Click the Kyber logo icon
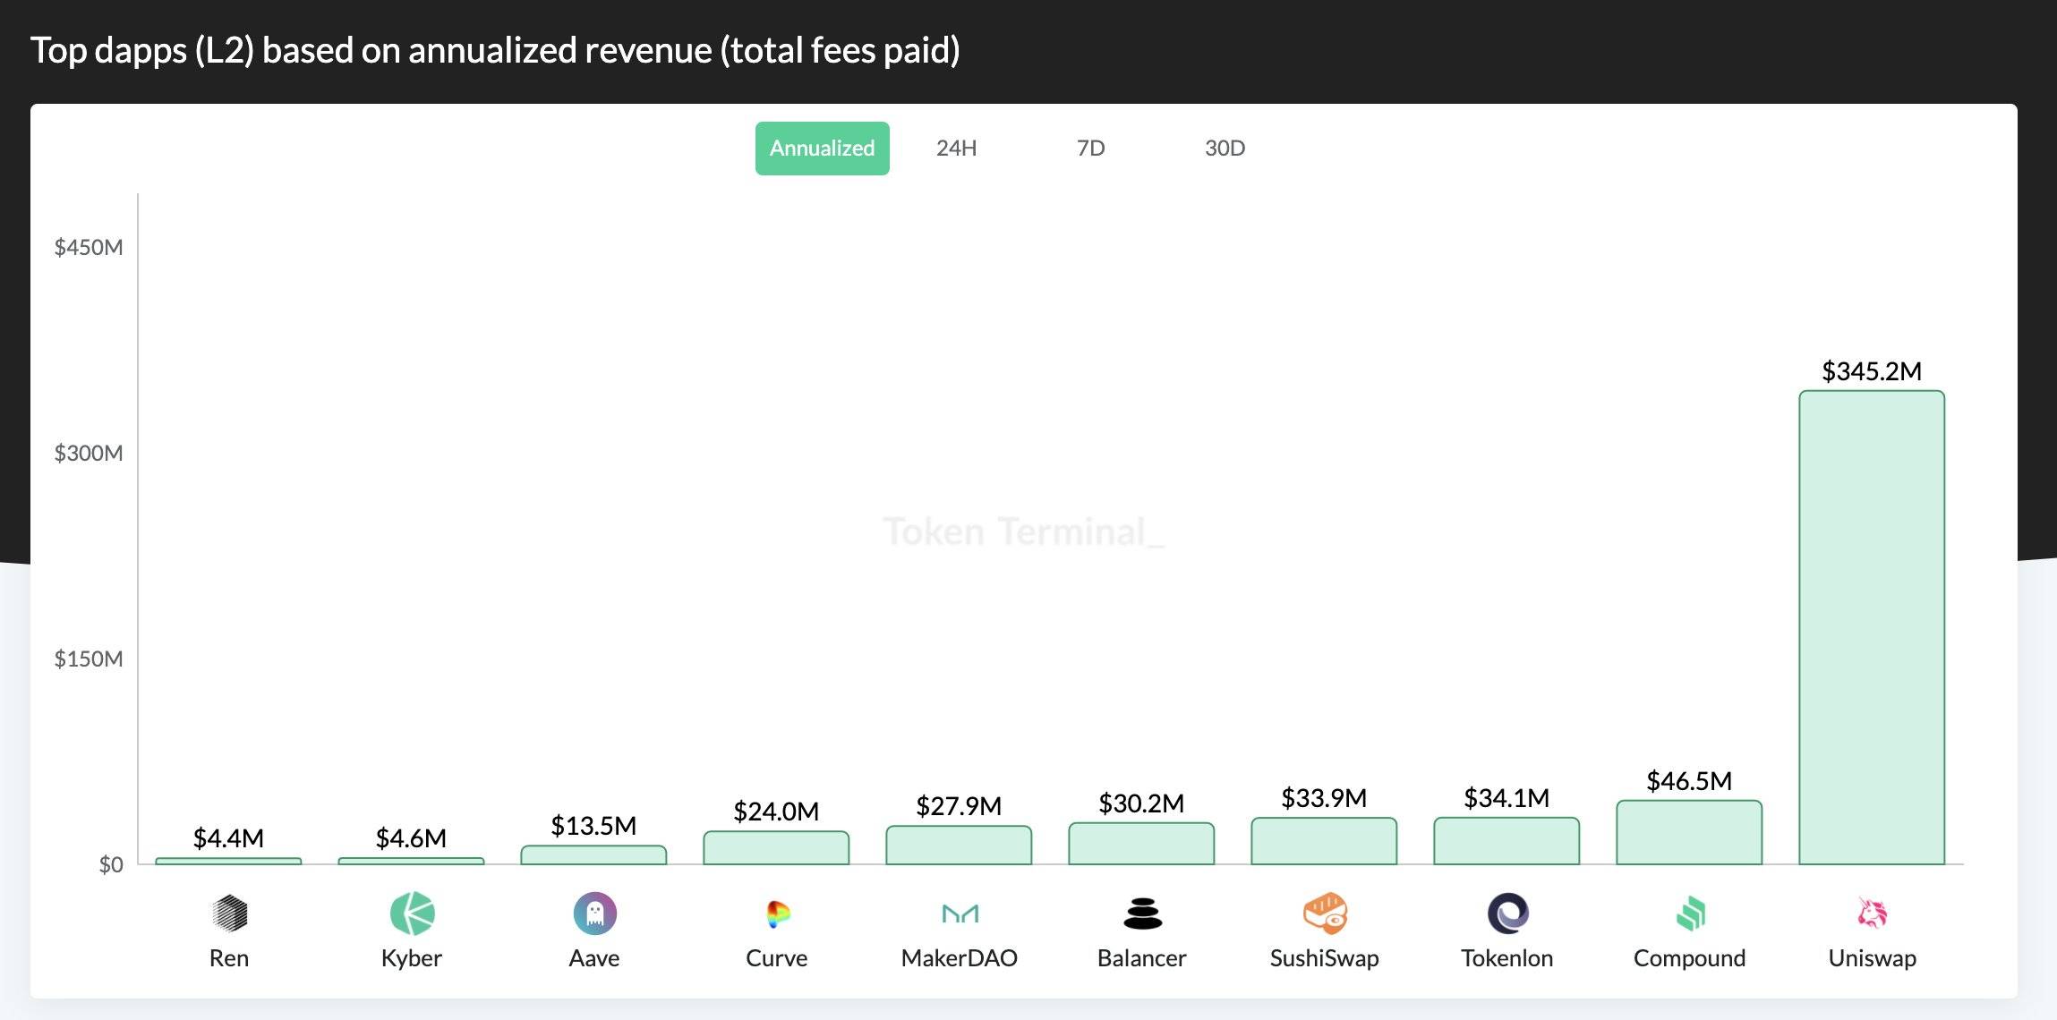Image resolution: width=2057 pixels, height=1020 pixels. point(412,914)
